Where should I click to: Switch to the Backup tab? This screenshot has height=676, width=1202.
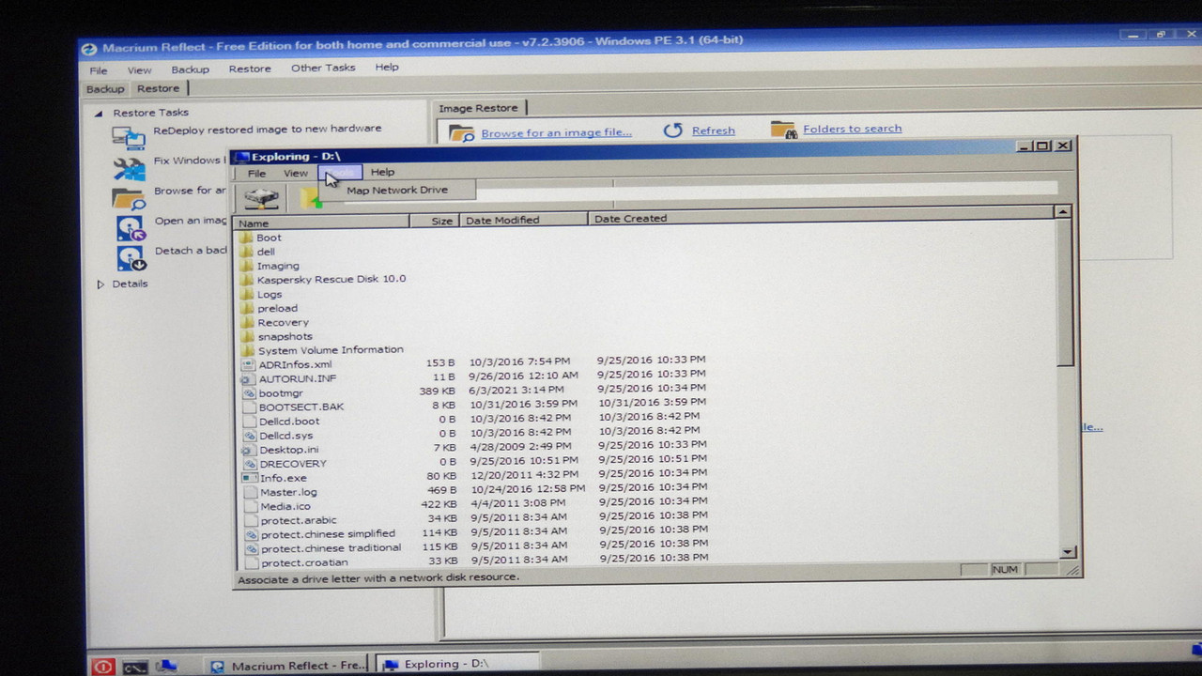tap(105, 89)
